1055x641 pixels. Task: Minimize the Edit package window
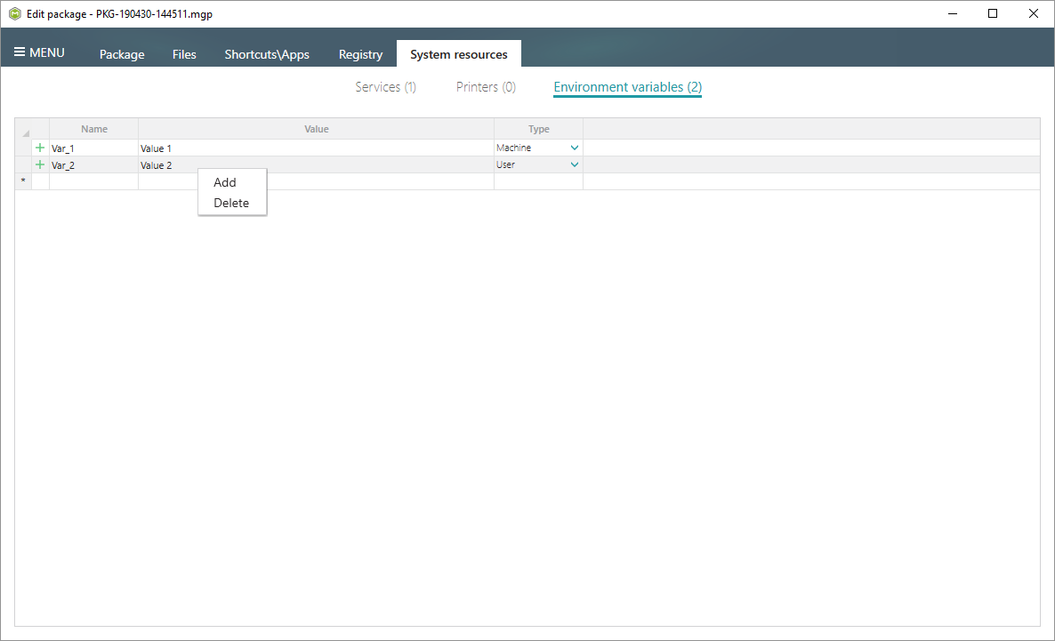(953, 13)
